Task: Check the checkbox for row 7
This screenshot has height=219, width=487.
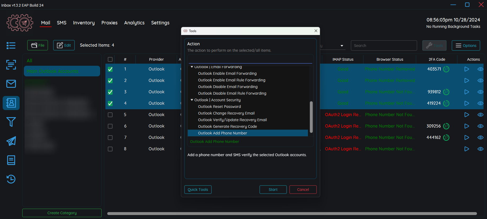Action: (110, 138)
